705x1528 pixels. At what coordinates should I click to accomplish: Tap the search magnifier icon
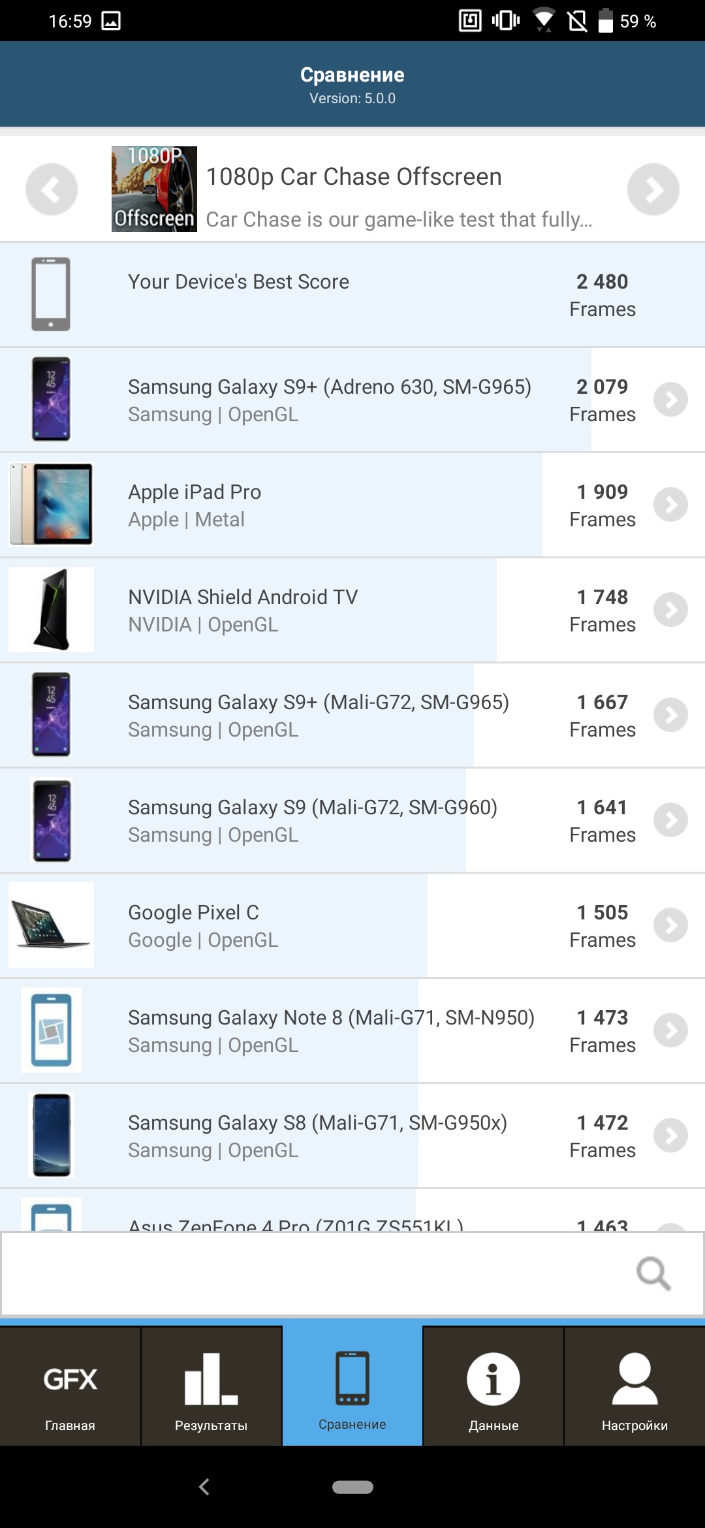coord(653,1273)
